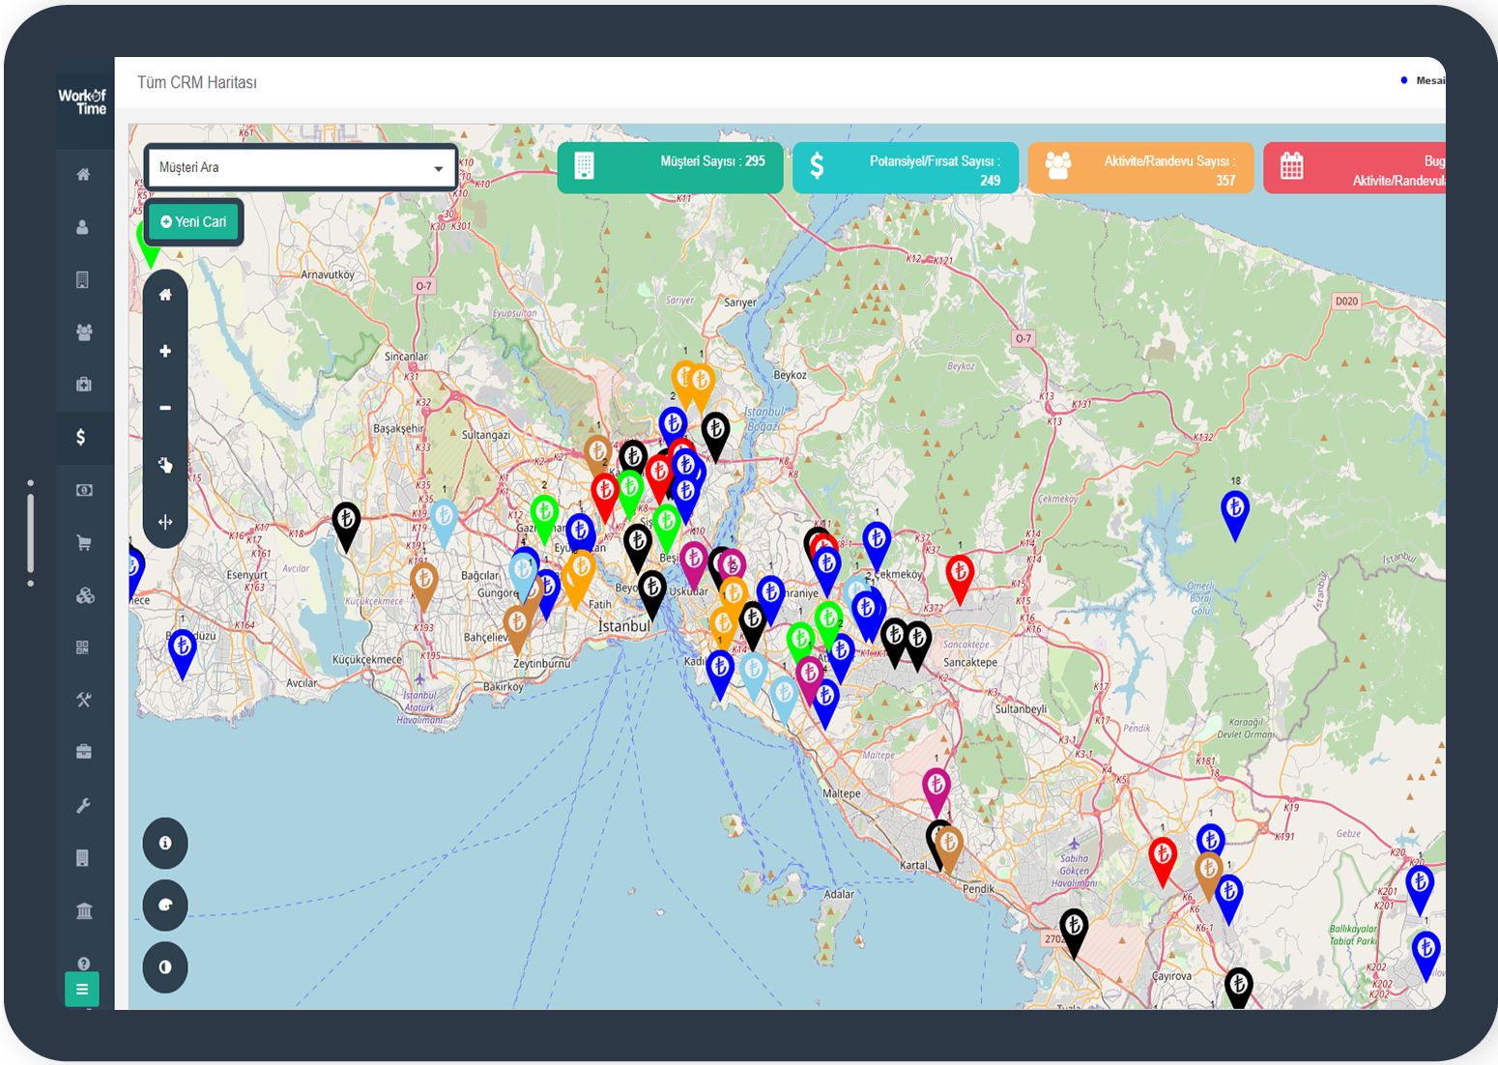Open the medical kit sidebar icon
The height and width of the screenshot is (1065, 1498).
coord(84,385)
